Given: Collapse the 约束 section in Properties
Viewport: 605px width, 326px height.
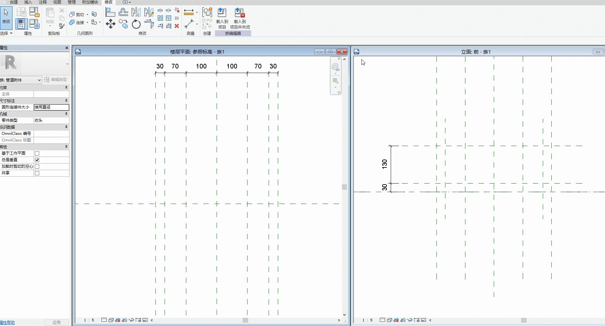Looking at the screenshot, I should (66, 88).
